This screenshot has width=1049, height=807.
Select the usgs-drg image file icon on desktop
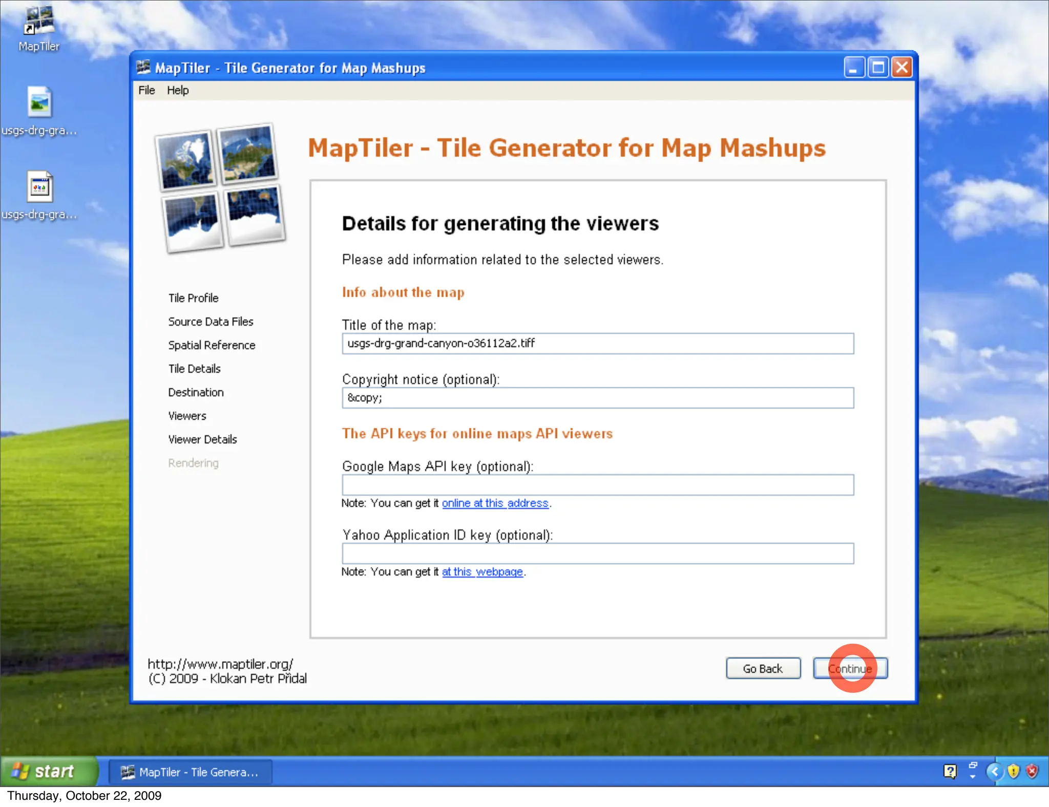pos(39,102)
